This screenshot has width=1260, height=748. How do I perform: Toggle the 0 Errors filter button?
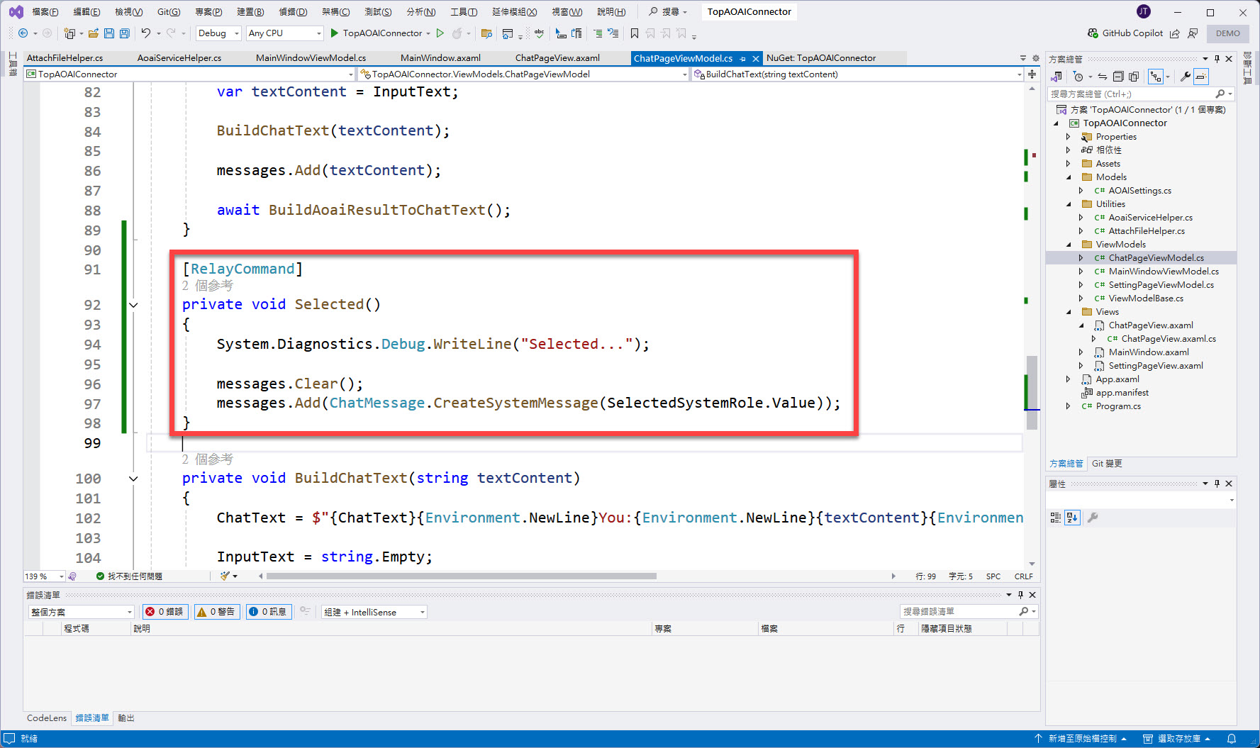click(166, 612)
